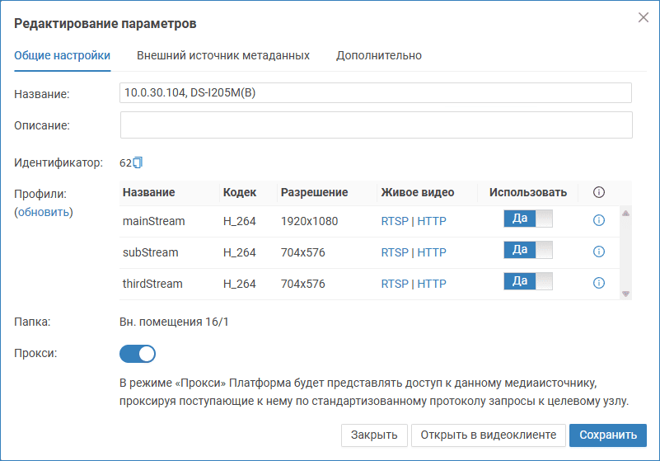Click info icon in profiles table header
Screen dimensions: 660x461
click(x=599, y=192)
